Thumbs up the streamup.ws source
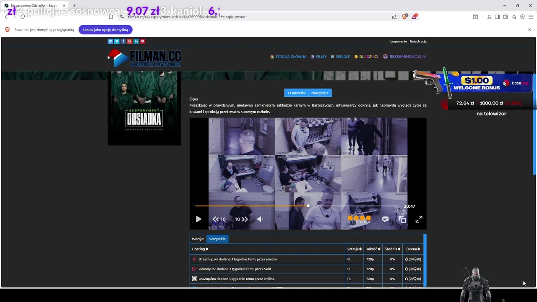 407,259
